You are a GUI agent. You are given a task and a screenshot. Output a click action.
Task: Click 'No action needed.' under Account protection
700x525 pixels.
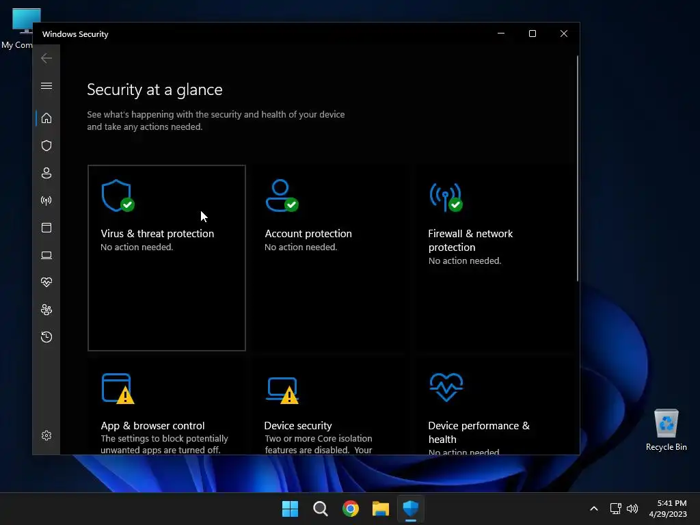click(x=301, y=247)
